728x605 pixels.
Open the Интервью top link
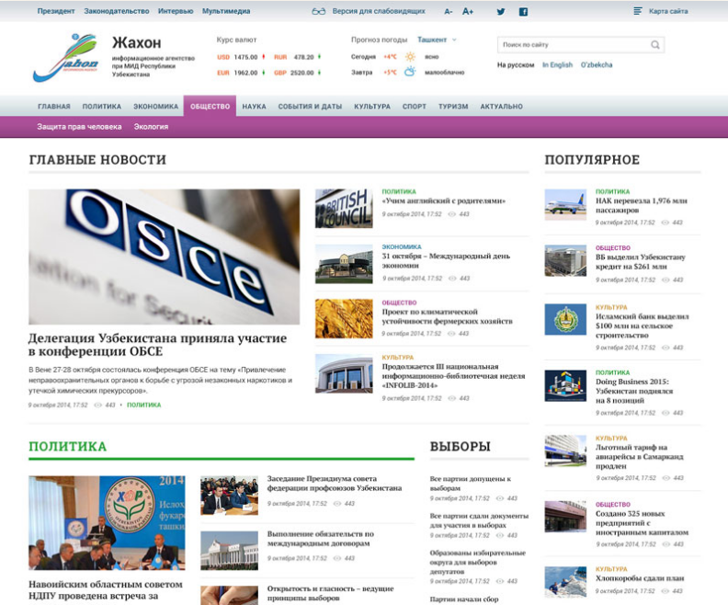point(176,11)
